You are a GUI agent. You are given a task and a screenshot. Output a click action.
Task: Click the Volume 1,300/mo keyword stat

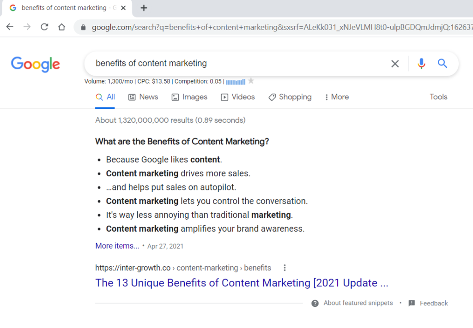click(x=109, y=81)
